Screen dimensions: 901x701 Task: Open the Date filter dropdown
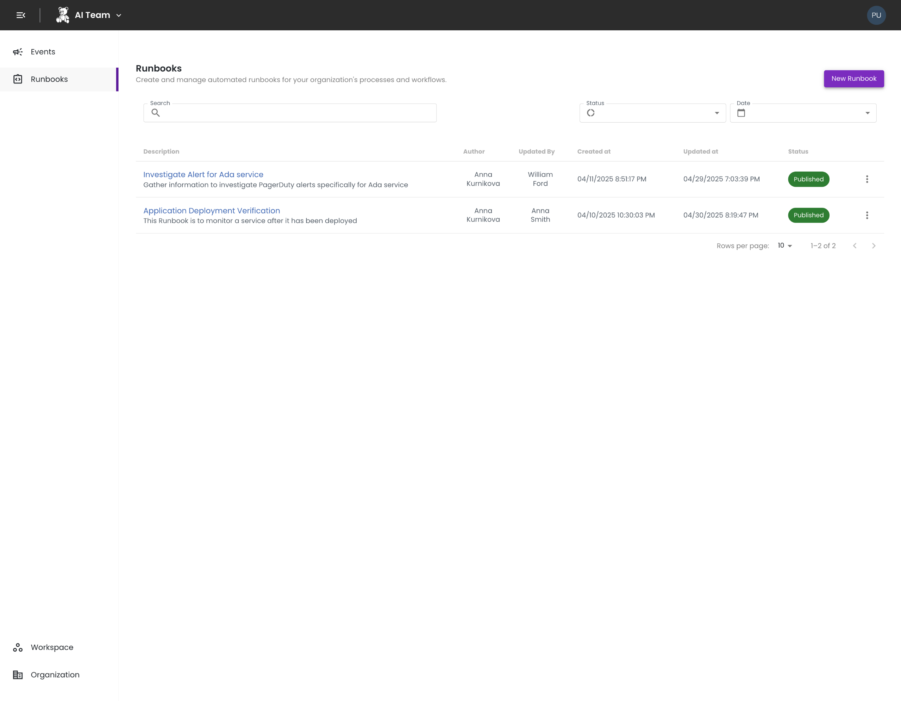[803, 113]
